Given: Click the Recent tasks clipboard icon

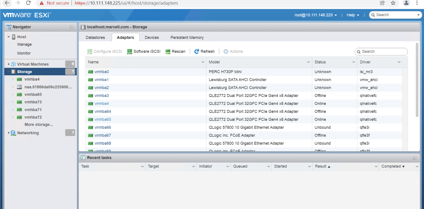Looking at the screenshot, I should click(83, 158).
